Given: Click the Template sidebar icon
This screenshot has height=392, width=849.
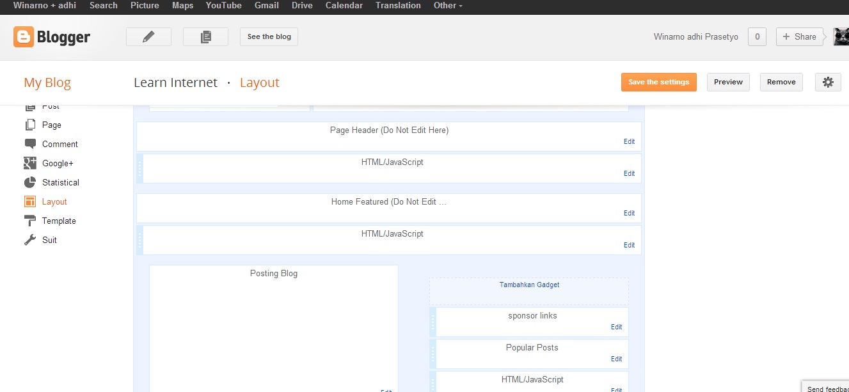Looking at the screenshot, I should (x=29, y=221).
